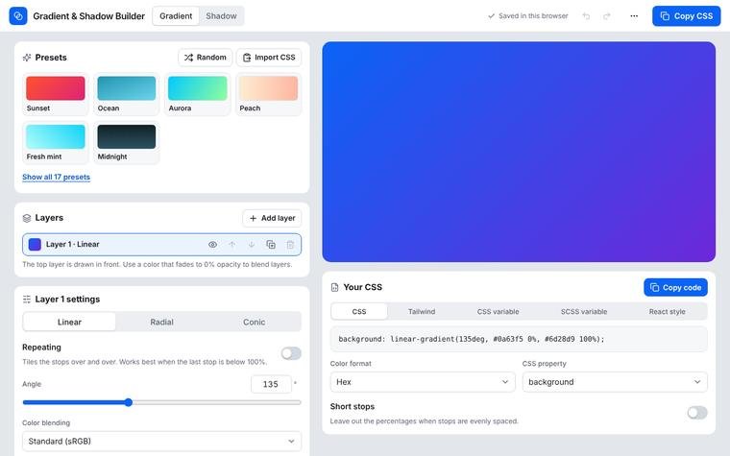
Task: Toggle Layer 1 visibility eye
Action: tap(213, 245)
